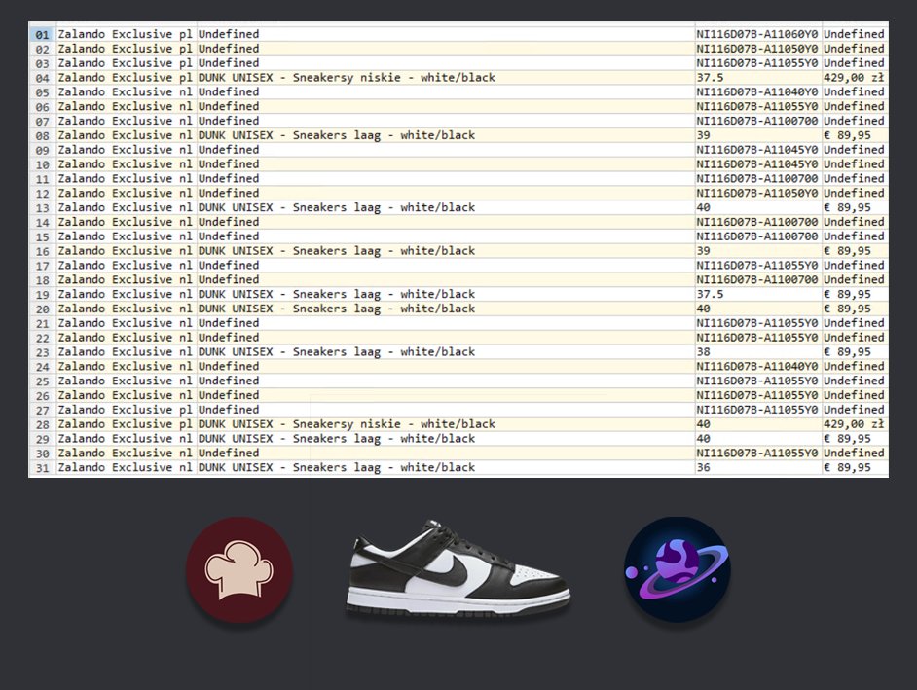The image size is (917, 690).
Task: Click price € 89,95 in row 08
Action: coord(848,135)
